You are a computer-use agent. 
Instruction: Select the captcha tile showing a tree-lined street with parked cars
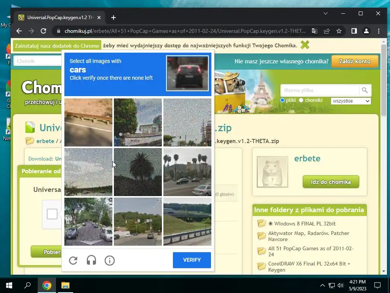tap(88, 222)
